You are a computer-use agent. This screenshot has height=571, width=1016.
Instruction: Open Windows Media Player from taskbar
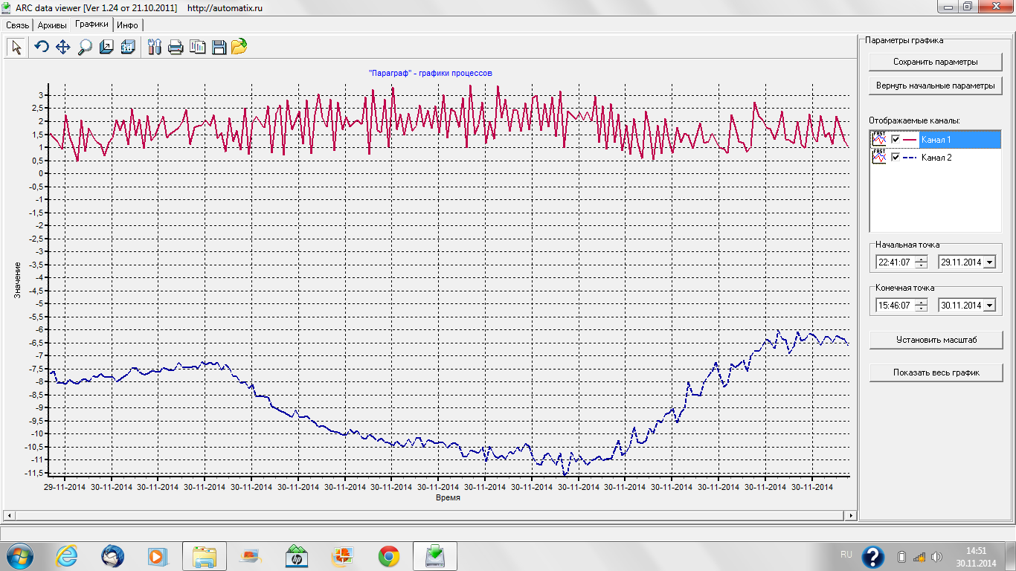pos(157,556)
